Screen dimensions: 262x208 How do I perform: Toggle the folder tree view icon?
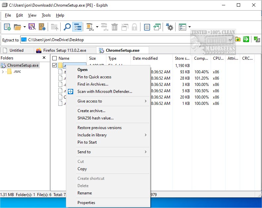pyautogui.click(x=77, y=27)
